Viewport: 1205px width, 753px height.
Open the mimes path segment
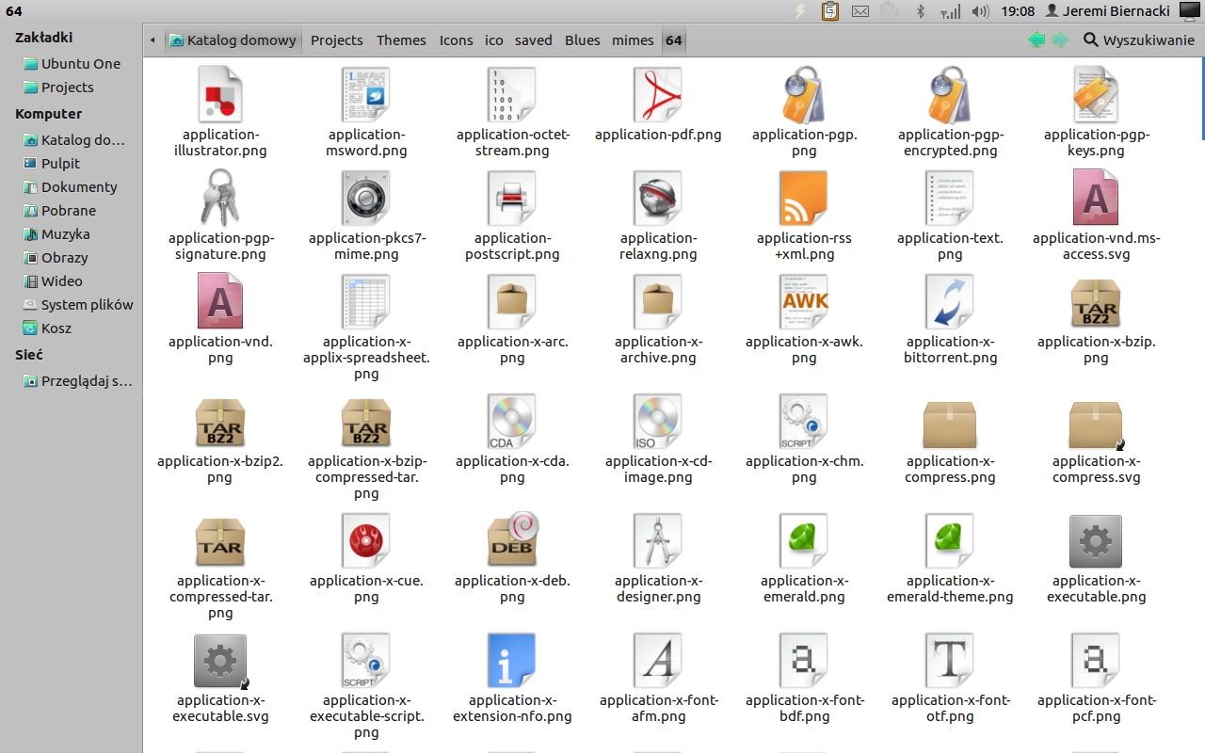point(633,40)
